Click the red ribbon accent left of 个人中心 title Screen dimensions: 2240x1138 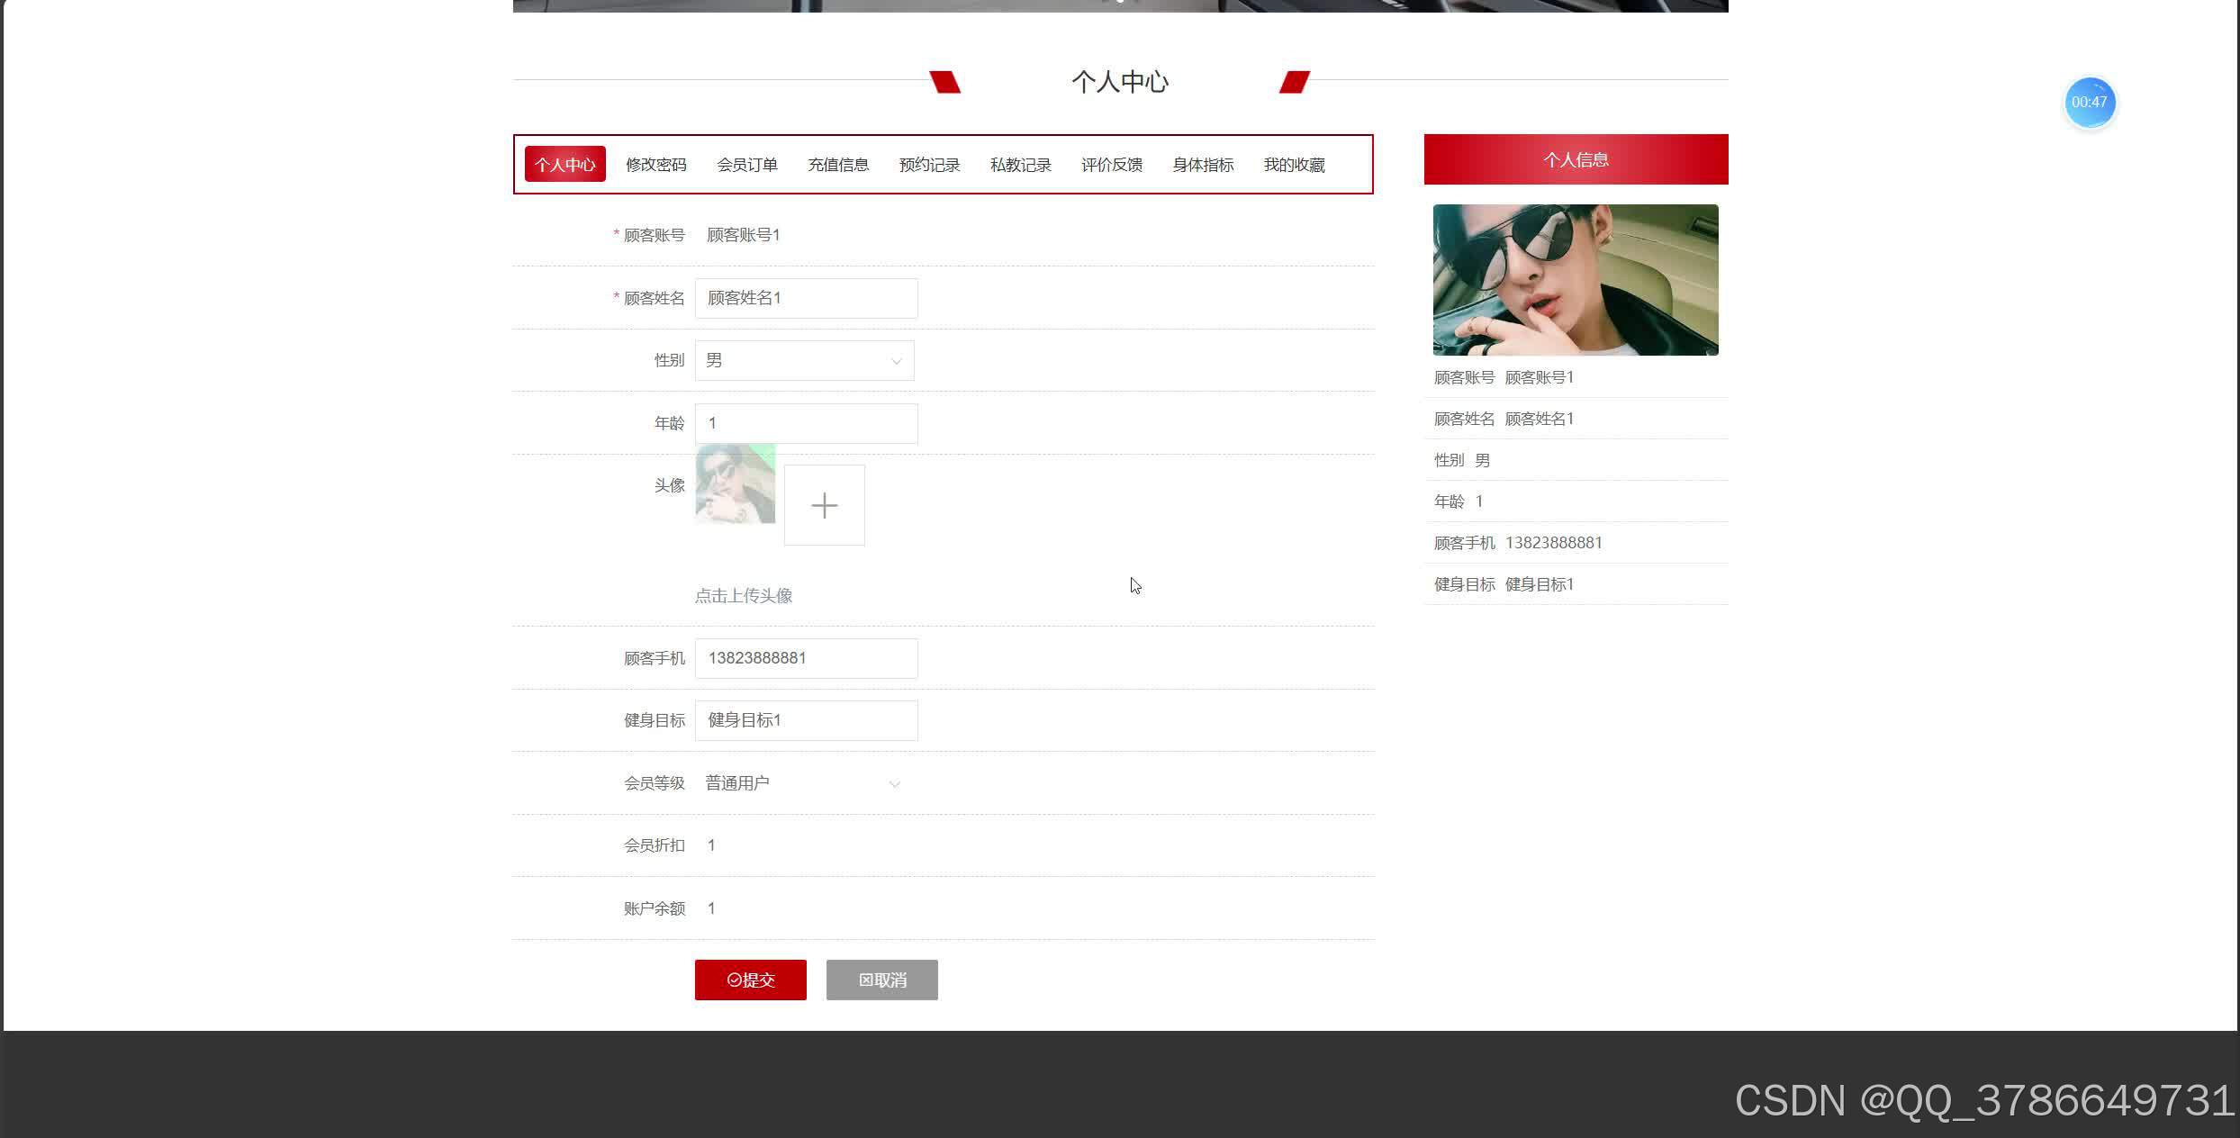point(944,80)
